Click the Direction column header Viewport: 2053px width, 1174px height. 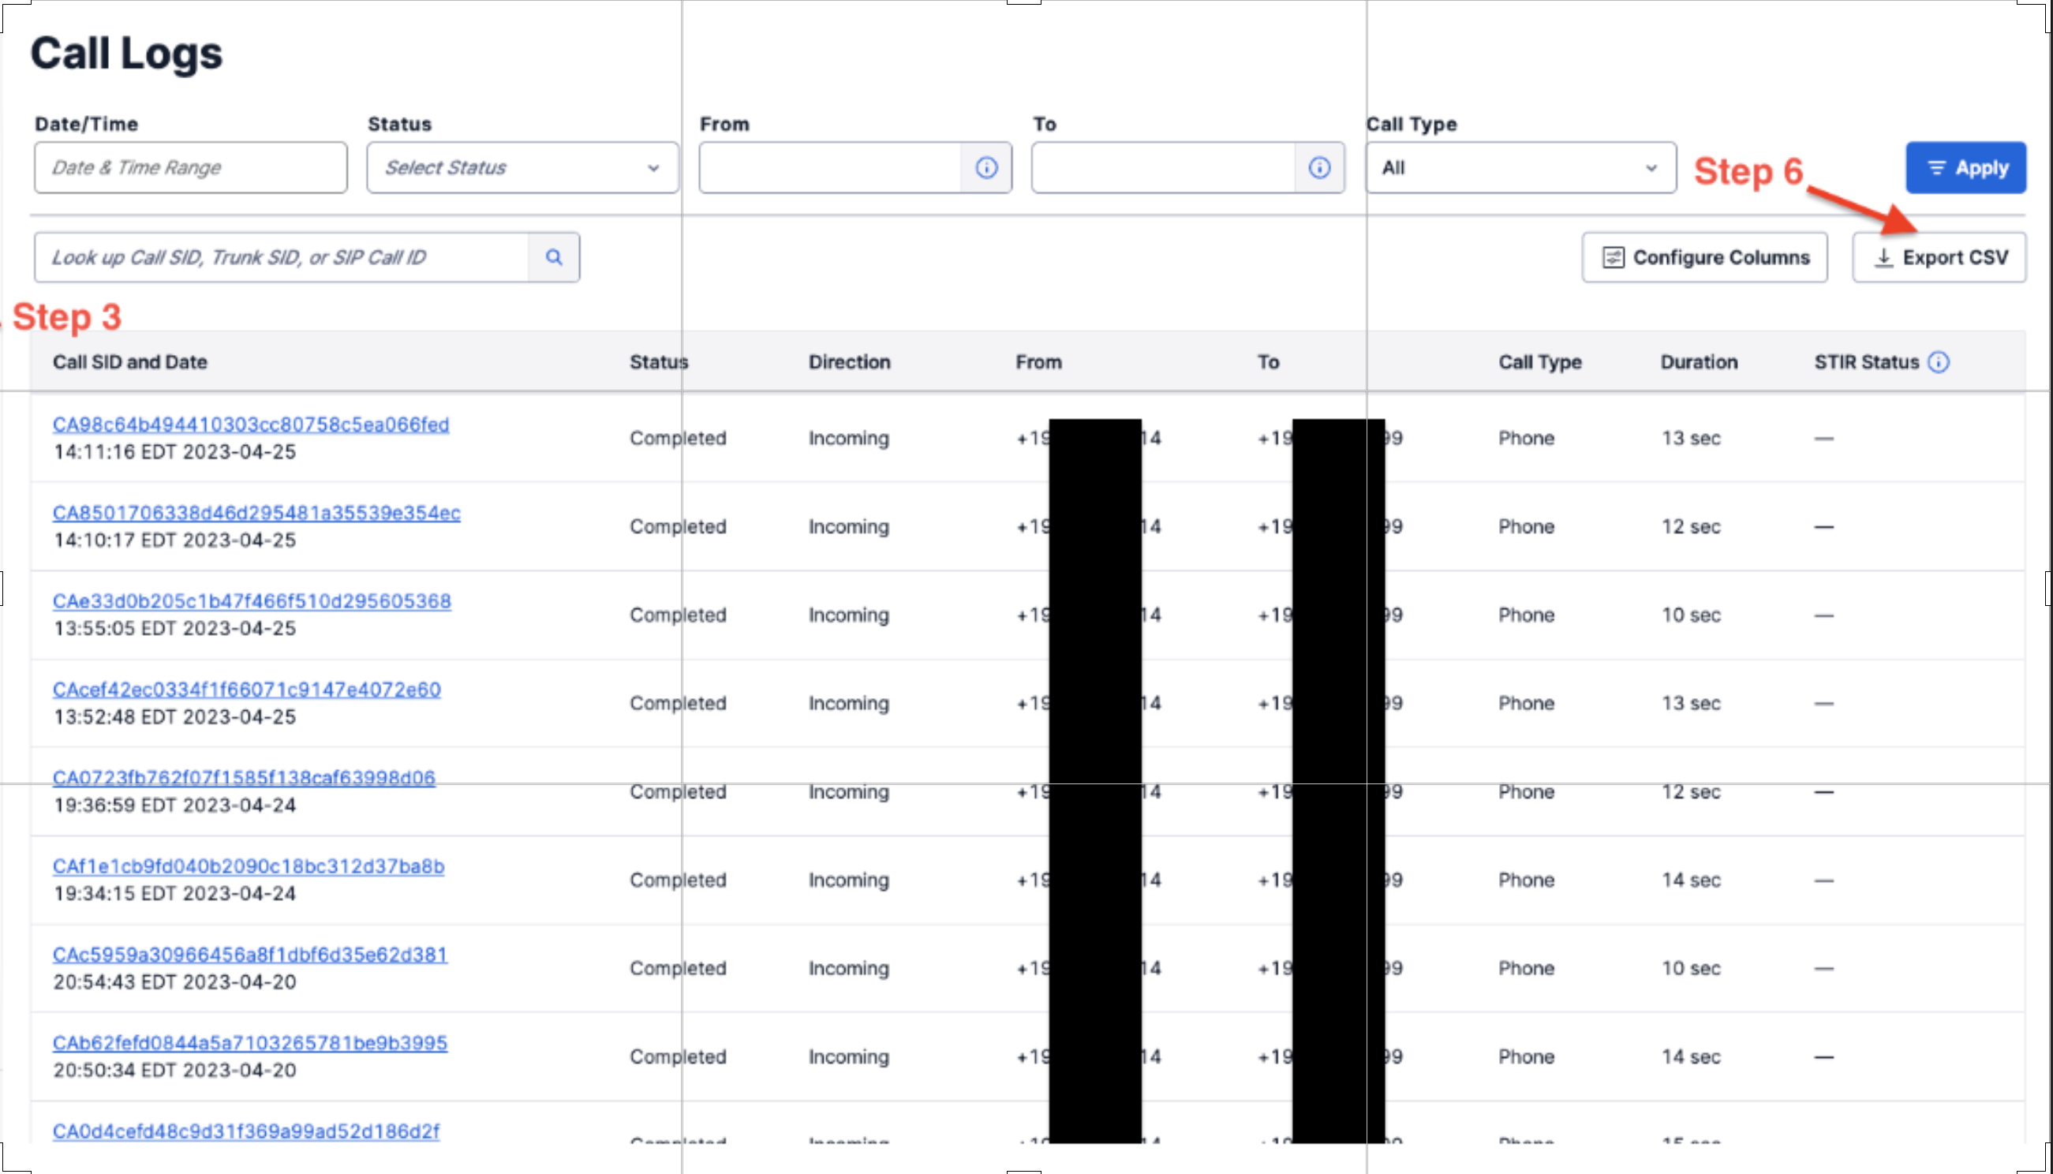(x=849, y=362)
